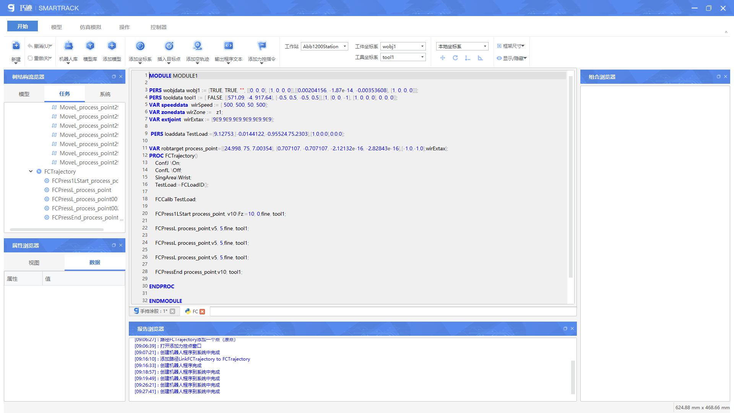734x413 pixels.
Task: Collapse the ribbon with the caret
Action: click(726, 32)
